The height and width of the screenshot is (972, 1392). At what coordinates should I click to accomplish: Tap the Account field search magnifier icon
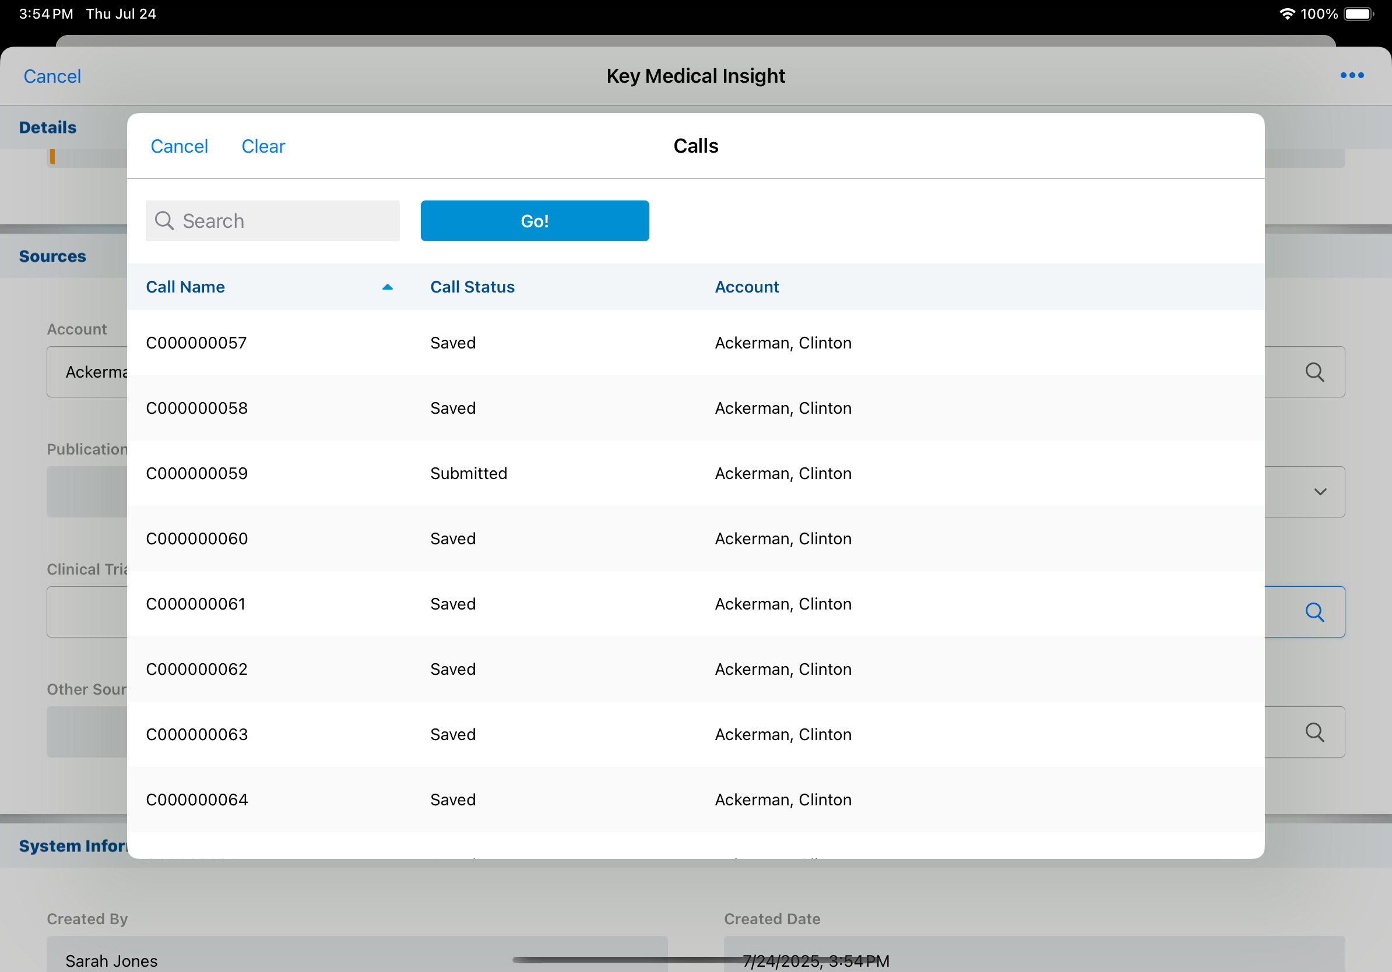1314,372
